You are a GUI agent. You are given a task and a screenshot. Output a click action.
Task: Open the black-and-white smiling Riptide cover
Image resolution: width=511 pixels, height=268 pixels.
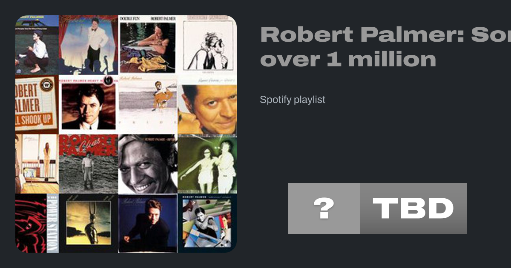pos(148,164)
